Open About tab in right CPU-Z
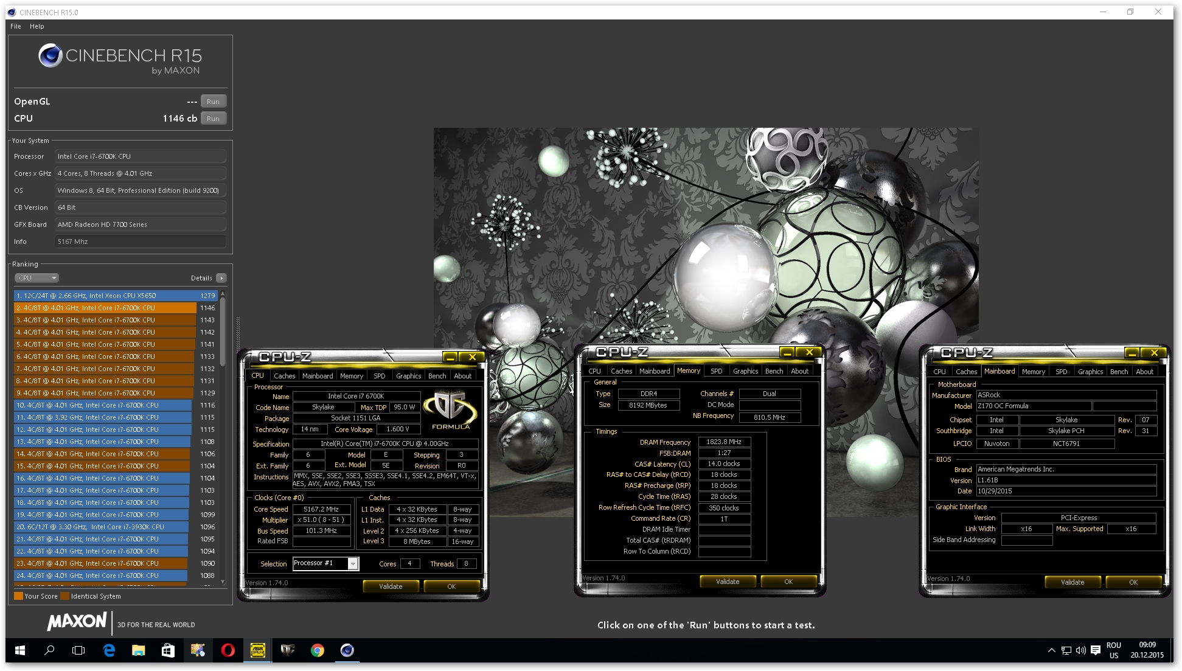The width and height of the screenshot is (1182, 671). point(1144,372)
